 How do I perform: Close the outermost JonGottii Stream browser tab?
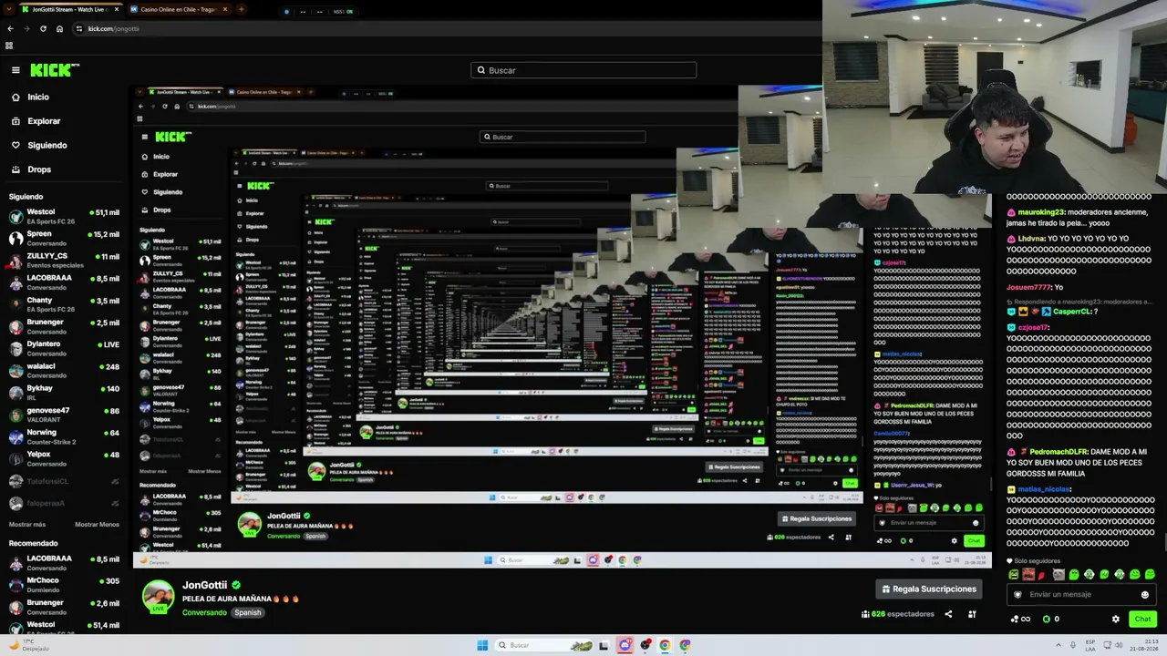tap(115, 10)
